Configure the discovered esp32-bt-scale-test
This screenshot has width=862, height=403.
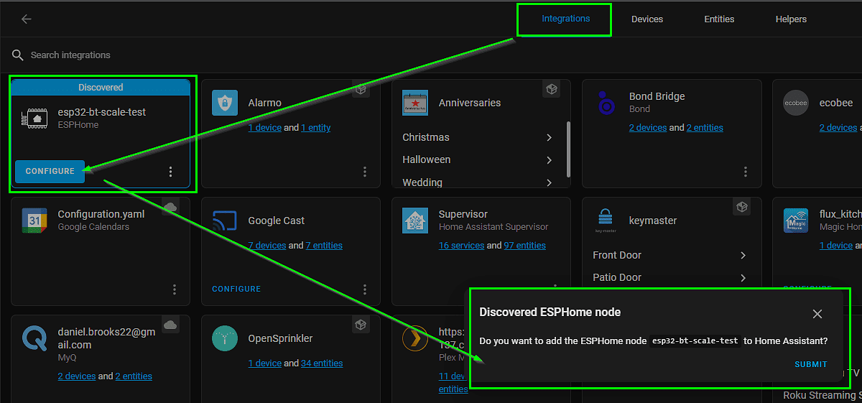[50, 172]
